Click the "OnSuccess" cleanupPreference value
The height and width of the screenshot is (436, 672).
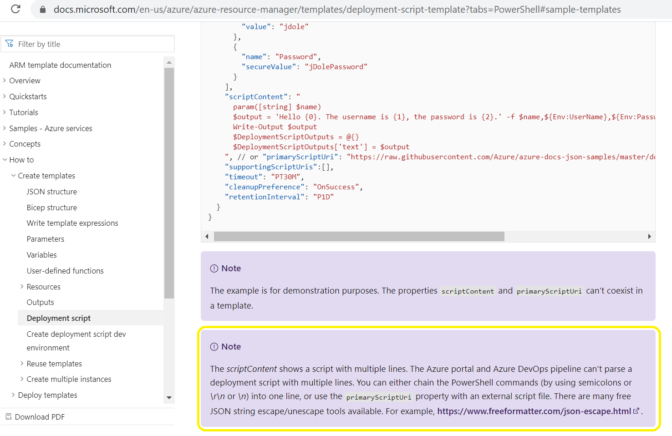pos(336,187)
